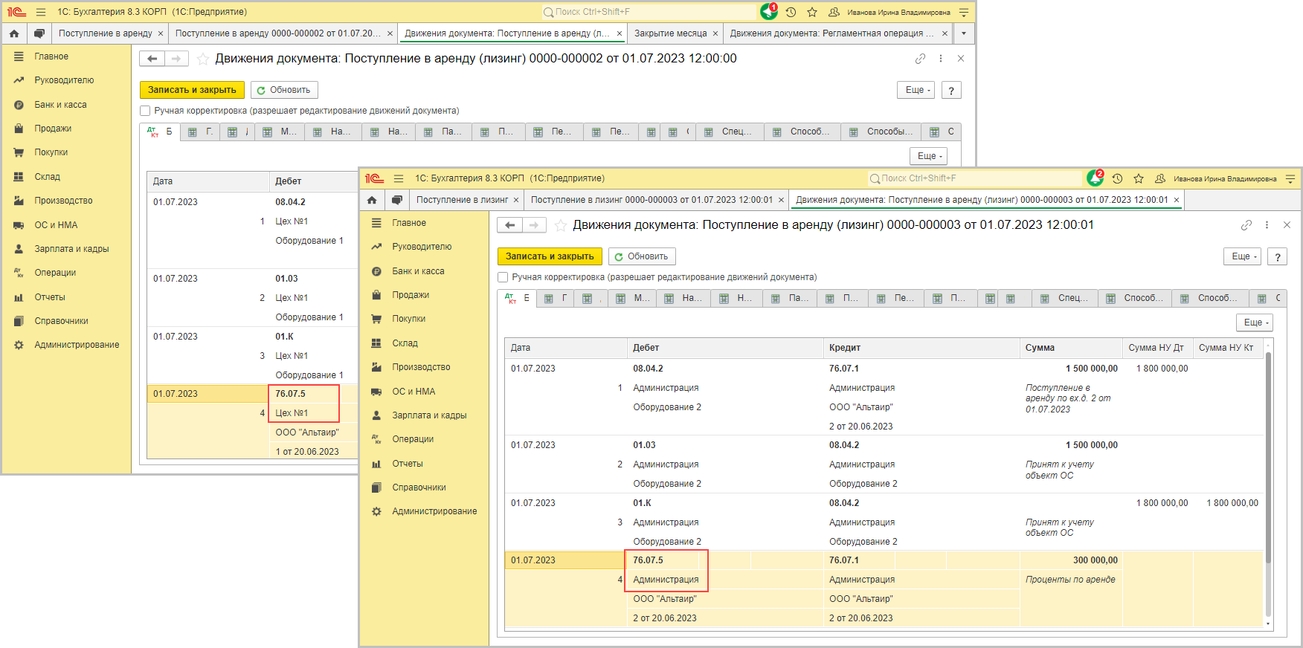The height and width of the screenshot is (648, 1303).
Task: Open discussions chat icon in back window
Action: coord(39,33)
